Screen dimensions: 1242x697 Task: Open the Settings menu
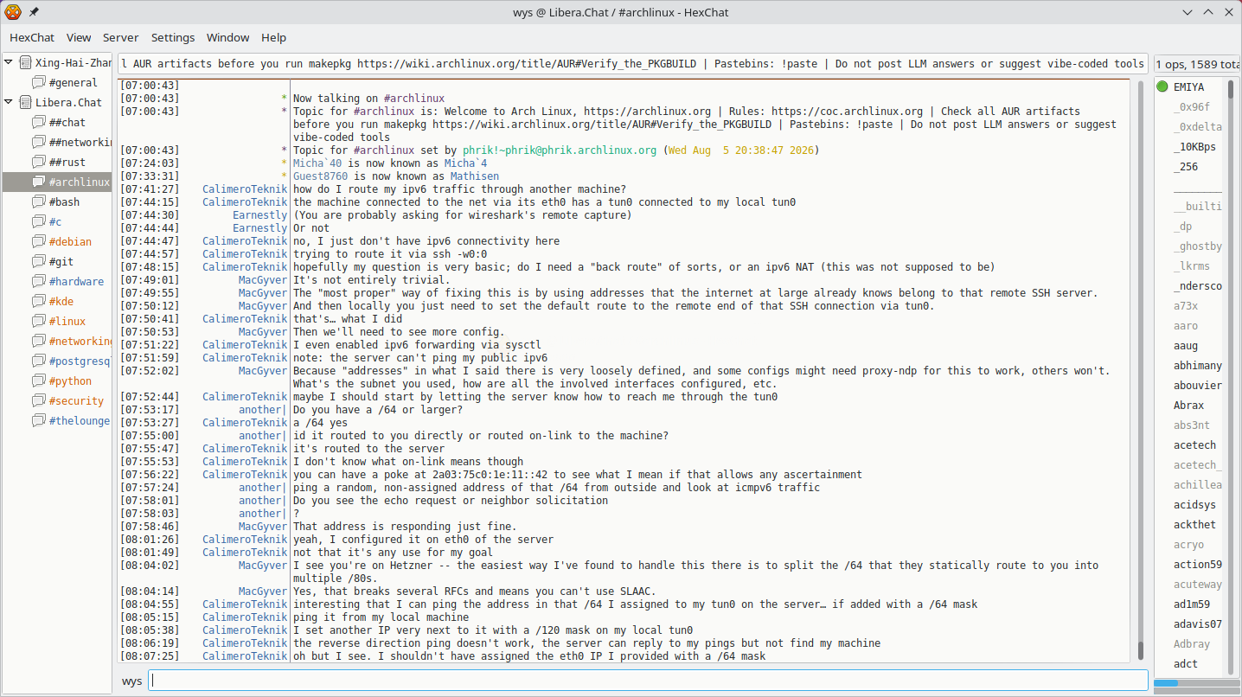173,38
